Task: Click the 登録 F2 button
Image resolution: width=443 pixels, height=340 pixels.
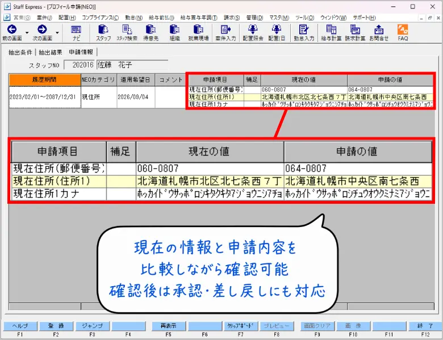Action: point(56,326)
